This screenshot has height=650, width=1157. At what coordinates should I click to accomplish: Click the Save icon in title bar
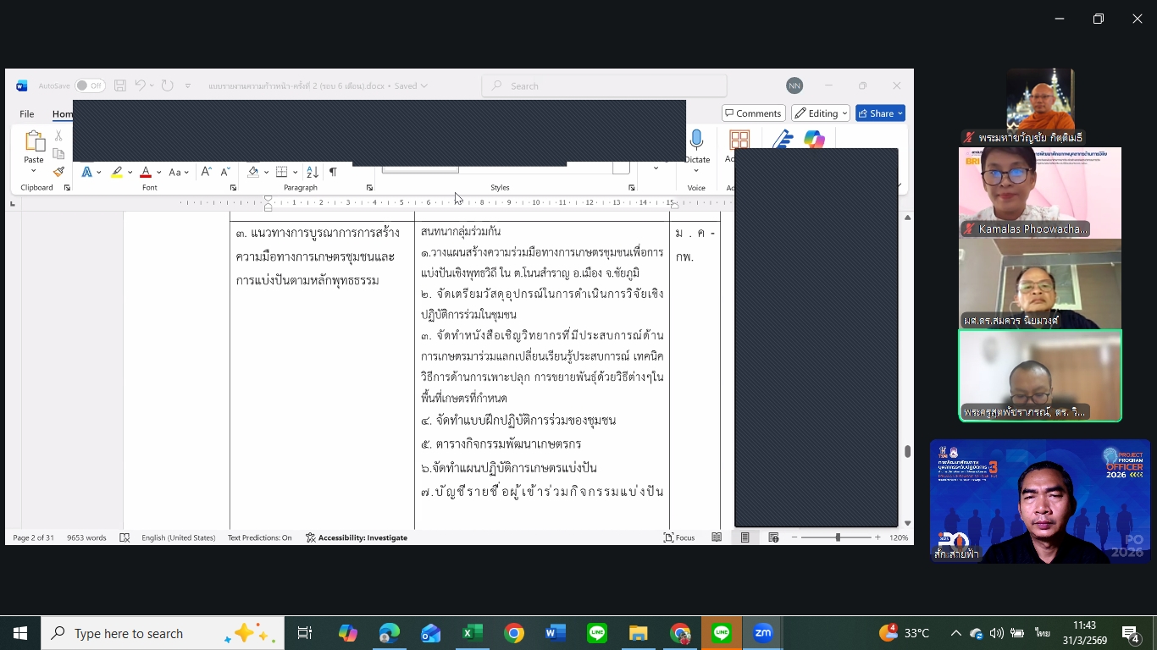pyautogui.click(x=120, y=85)
